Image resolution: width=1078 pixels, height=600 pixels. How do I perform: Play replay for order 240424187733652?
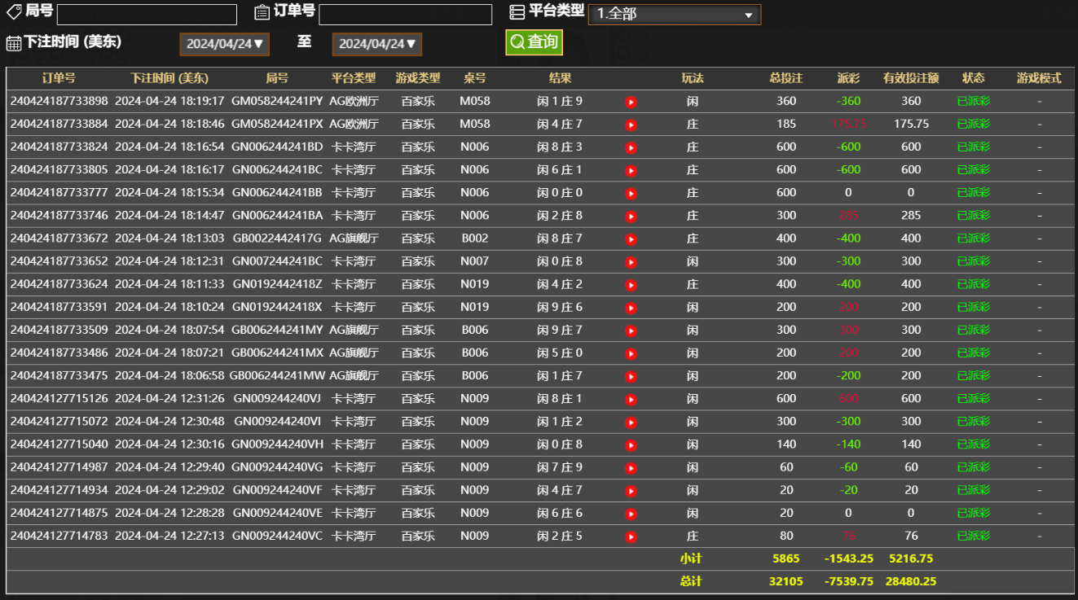pyautogui.click(x=631, y=262)
